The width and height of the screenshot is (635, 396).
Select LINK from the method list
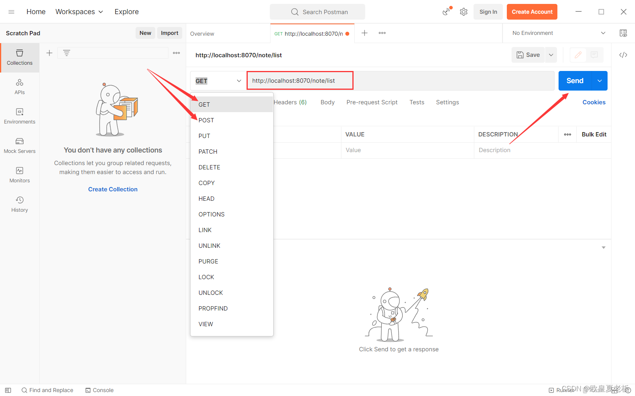tap(232, 230)
